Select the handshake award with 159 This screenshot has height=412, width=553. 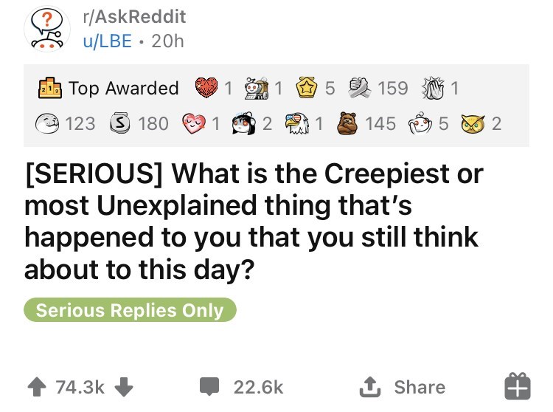click(x=358, y=89)
